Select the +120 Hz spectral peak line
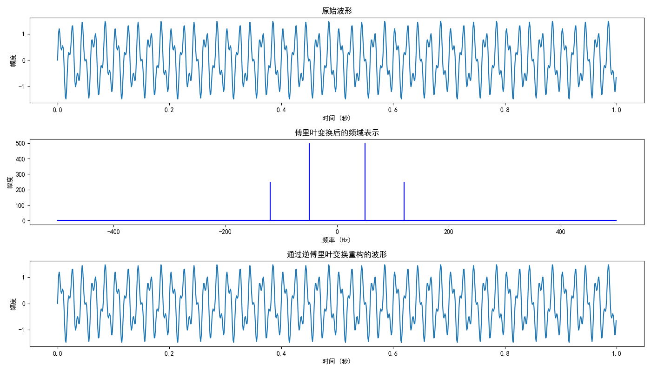This screenshot has width=651, height=372. tap(404, 201)
